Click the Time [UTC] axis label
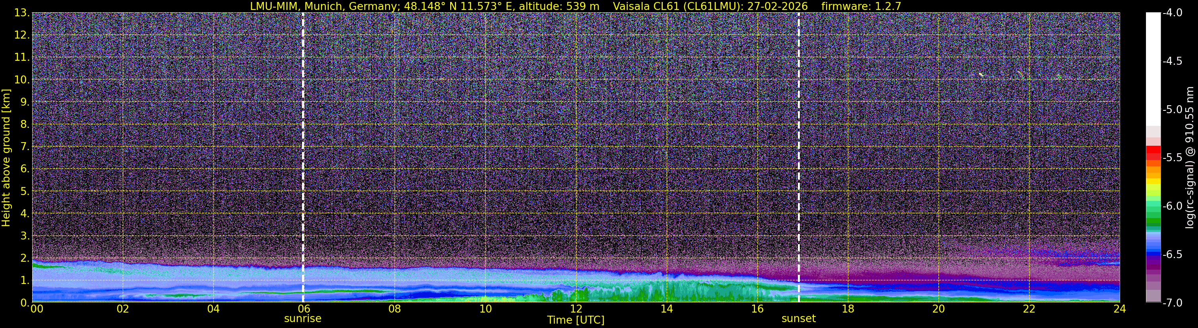The height and width of the screenshot is (328, 1198). coord(576,320)
